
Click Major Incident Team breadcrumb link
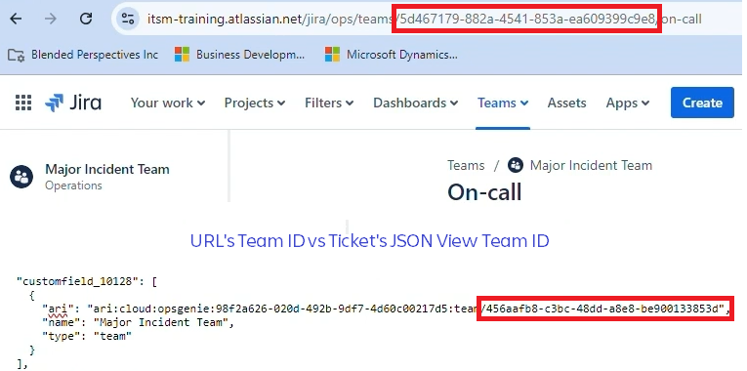click(x=591, y=165)
